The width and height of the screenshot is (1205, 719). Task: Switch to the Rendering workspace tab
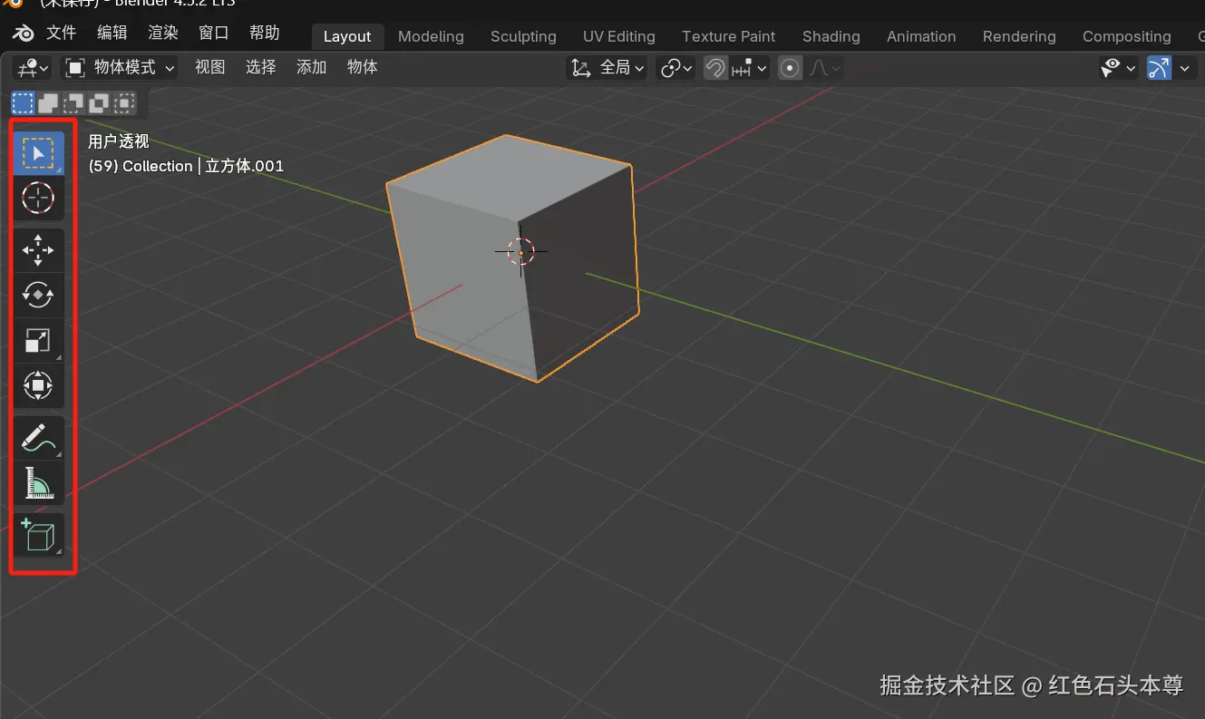(1019, 37)
